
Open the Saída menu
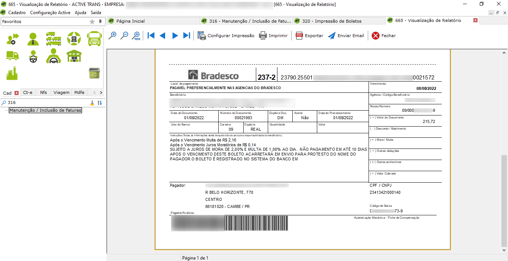96,12
